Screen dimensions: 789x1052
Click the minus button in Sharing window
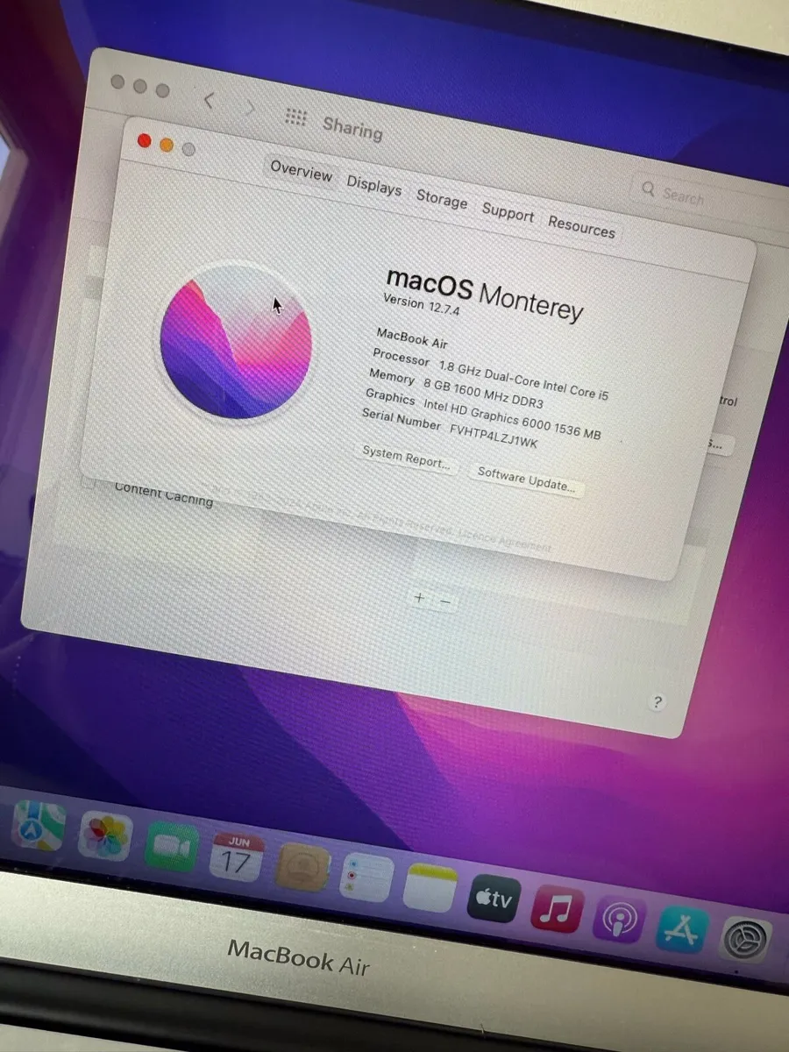pyautogui.click(x=444, y=601)
